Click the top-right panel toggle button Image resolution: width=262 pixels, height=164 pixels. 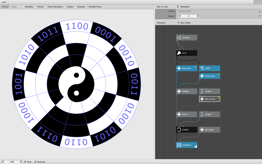tap(256, 2)
